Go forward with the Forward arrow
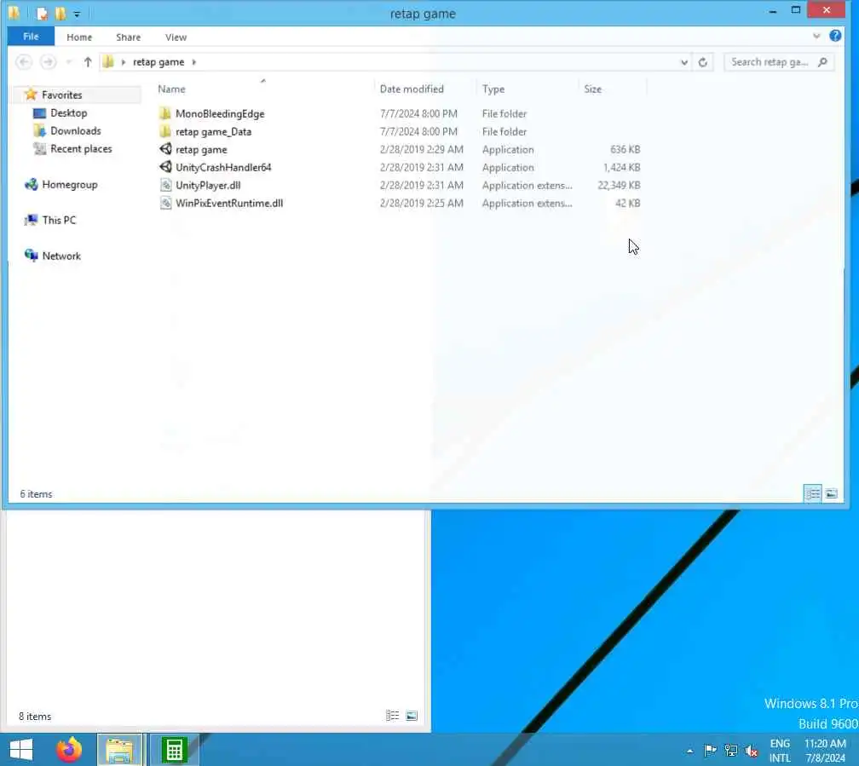 [49, 62]
